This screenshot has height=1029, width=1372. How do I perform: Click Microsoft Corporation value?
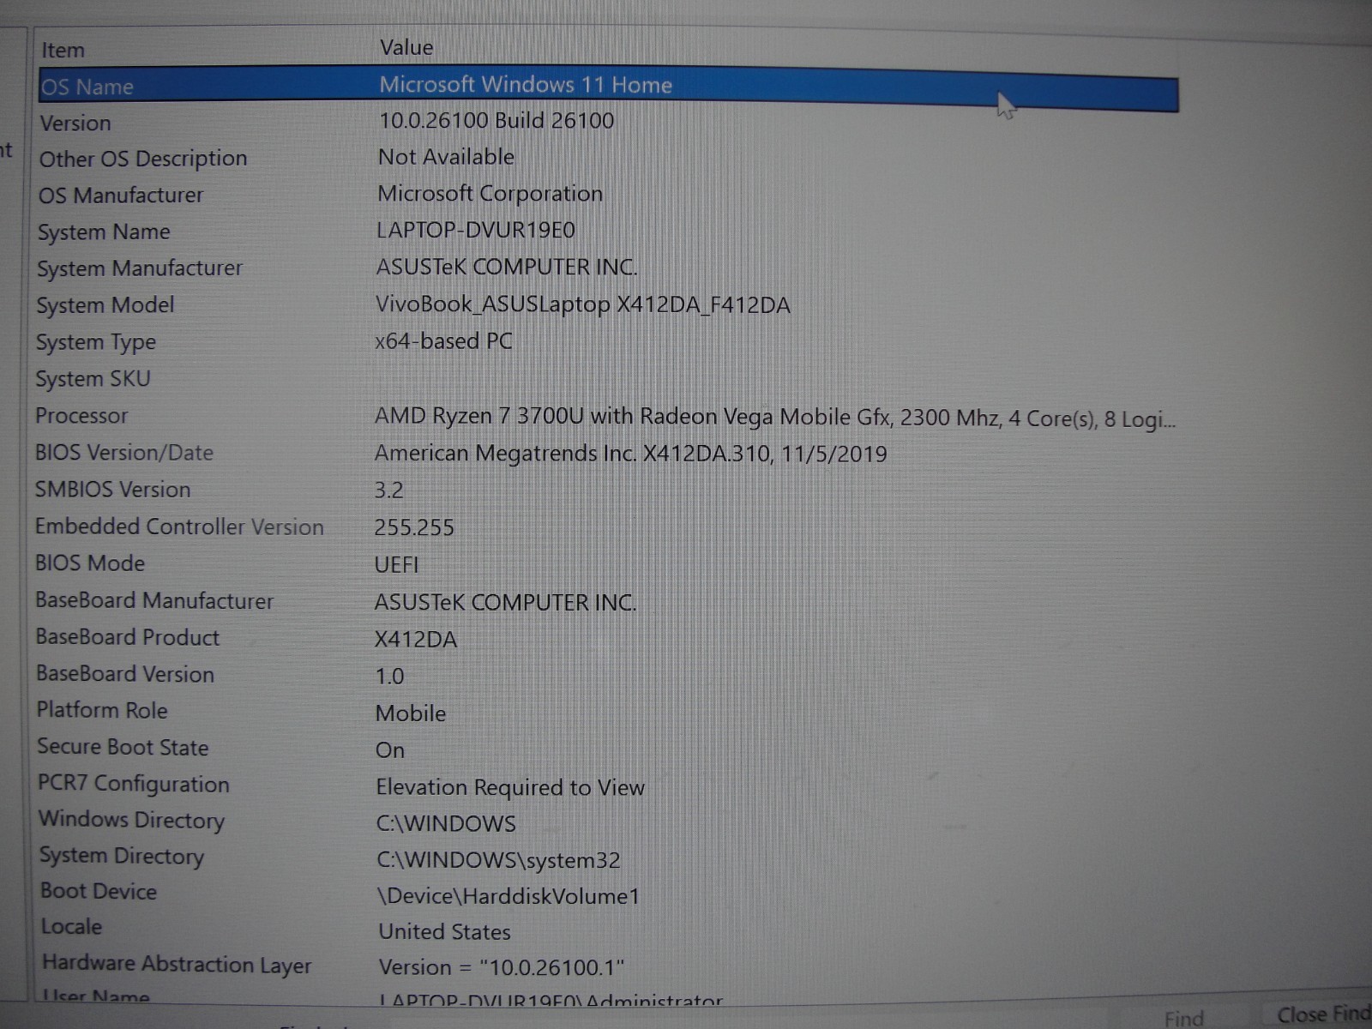[490, 195]
